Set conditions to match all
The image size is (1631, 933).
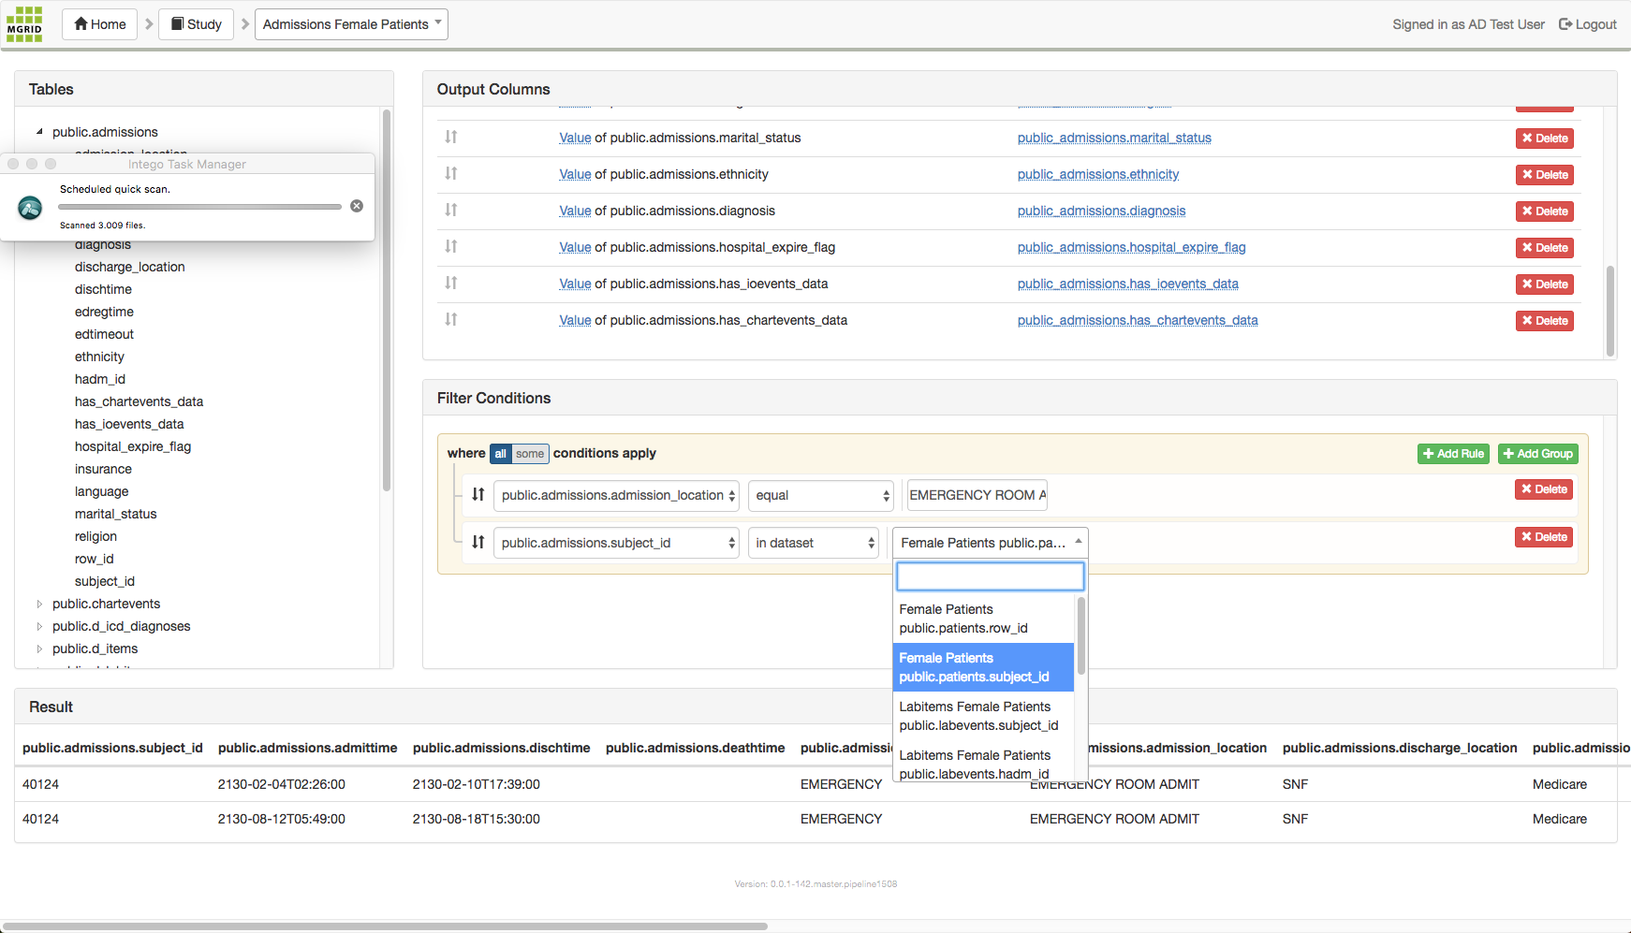coord(501,454)
